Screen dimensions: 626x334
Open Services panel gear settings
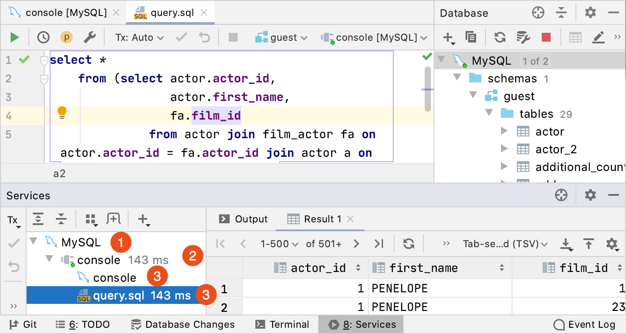click(591, 195)
